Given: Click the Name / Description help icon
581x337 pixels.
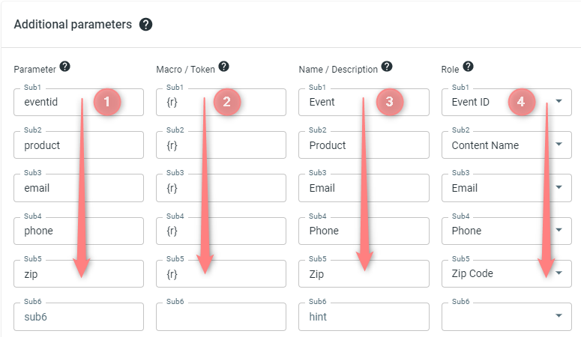Looking at the screenshot, I should click(387, 67).
